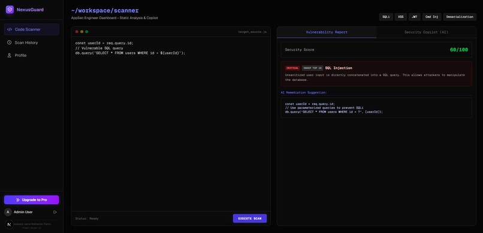
Task: Open the Profile page
Action: (x=31, y=55)
